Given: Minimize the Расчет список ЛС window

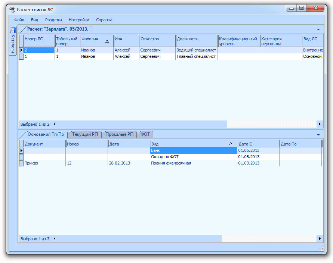Looking at the screenshot, I should tap(292, 8).
